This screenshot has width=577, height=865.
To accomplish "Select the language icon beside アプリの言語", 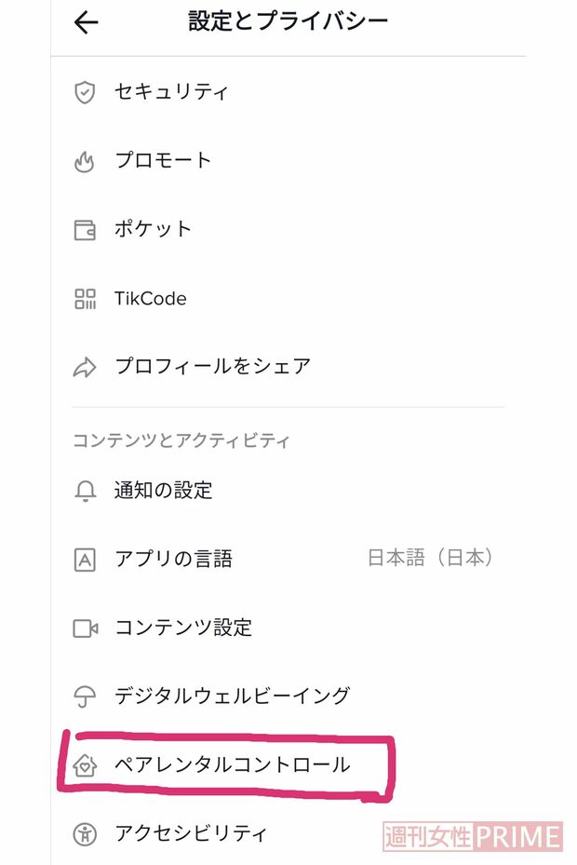I will point(84,559).
